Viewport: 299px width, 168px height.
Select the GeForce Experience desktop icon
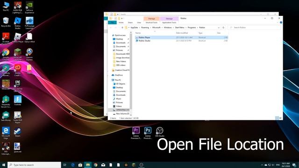pyautogui.click(x=29, y=7)
